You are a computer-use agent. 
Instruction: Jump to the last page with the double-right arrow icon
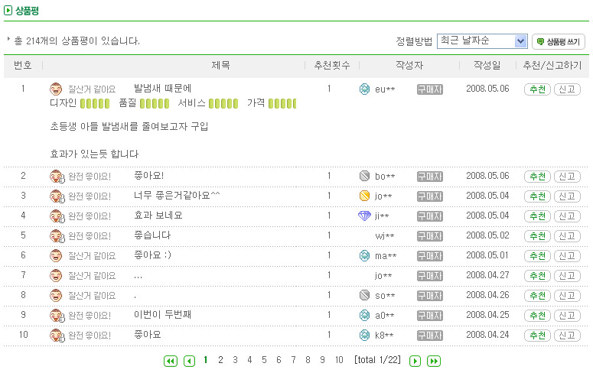coord(434,362)
